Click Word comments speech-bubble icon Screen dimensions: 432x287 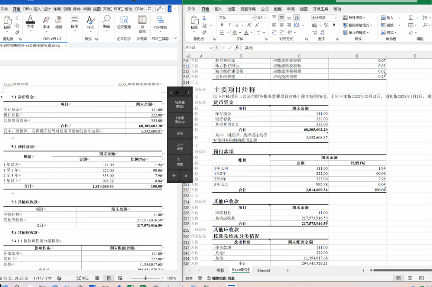149,9
